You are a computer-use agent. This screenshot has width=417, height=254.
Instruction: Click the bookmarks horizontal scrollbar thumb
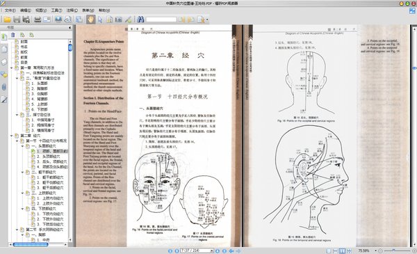tap(31, 244)
